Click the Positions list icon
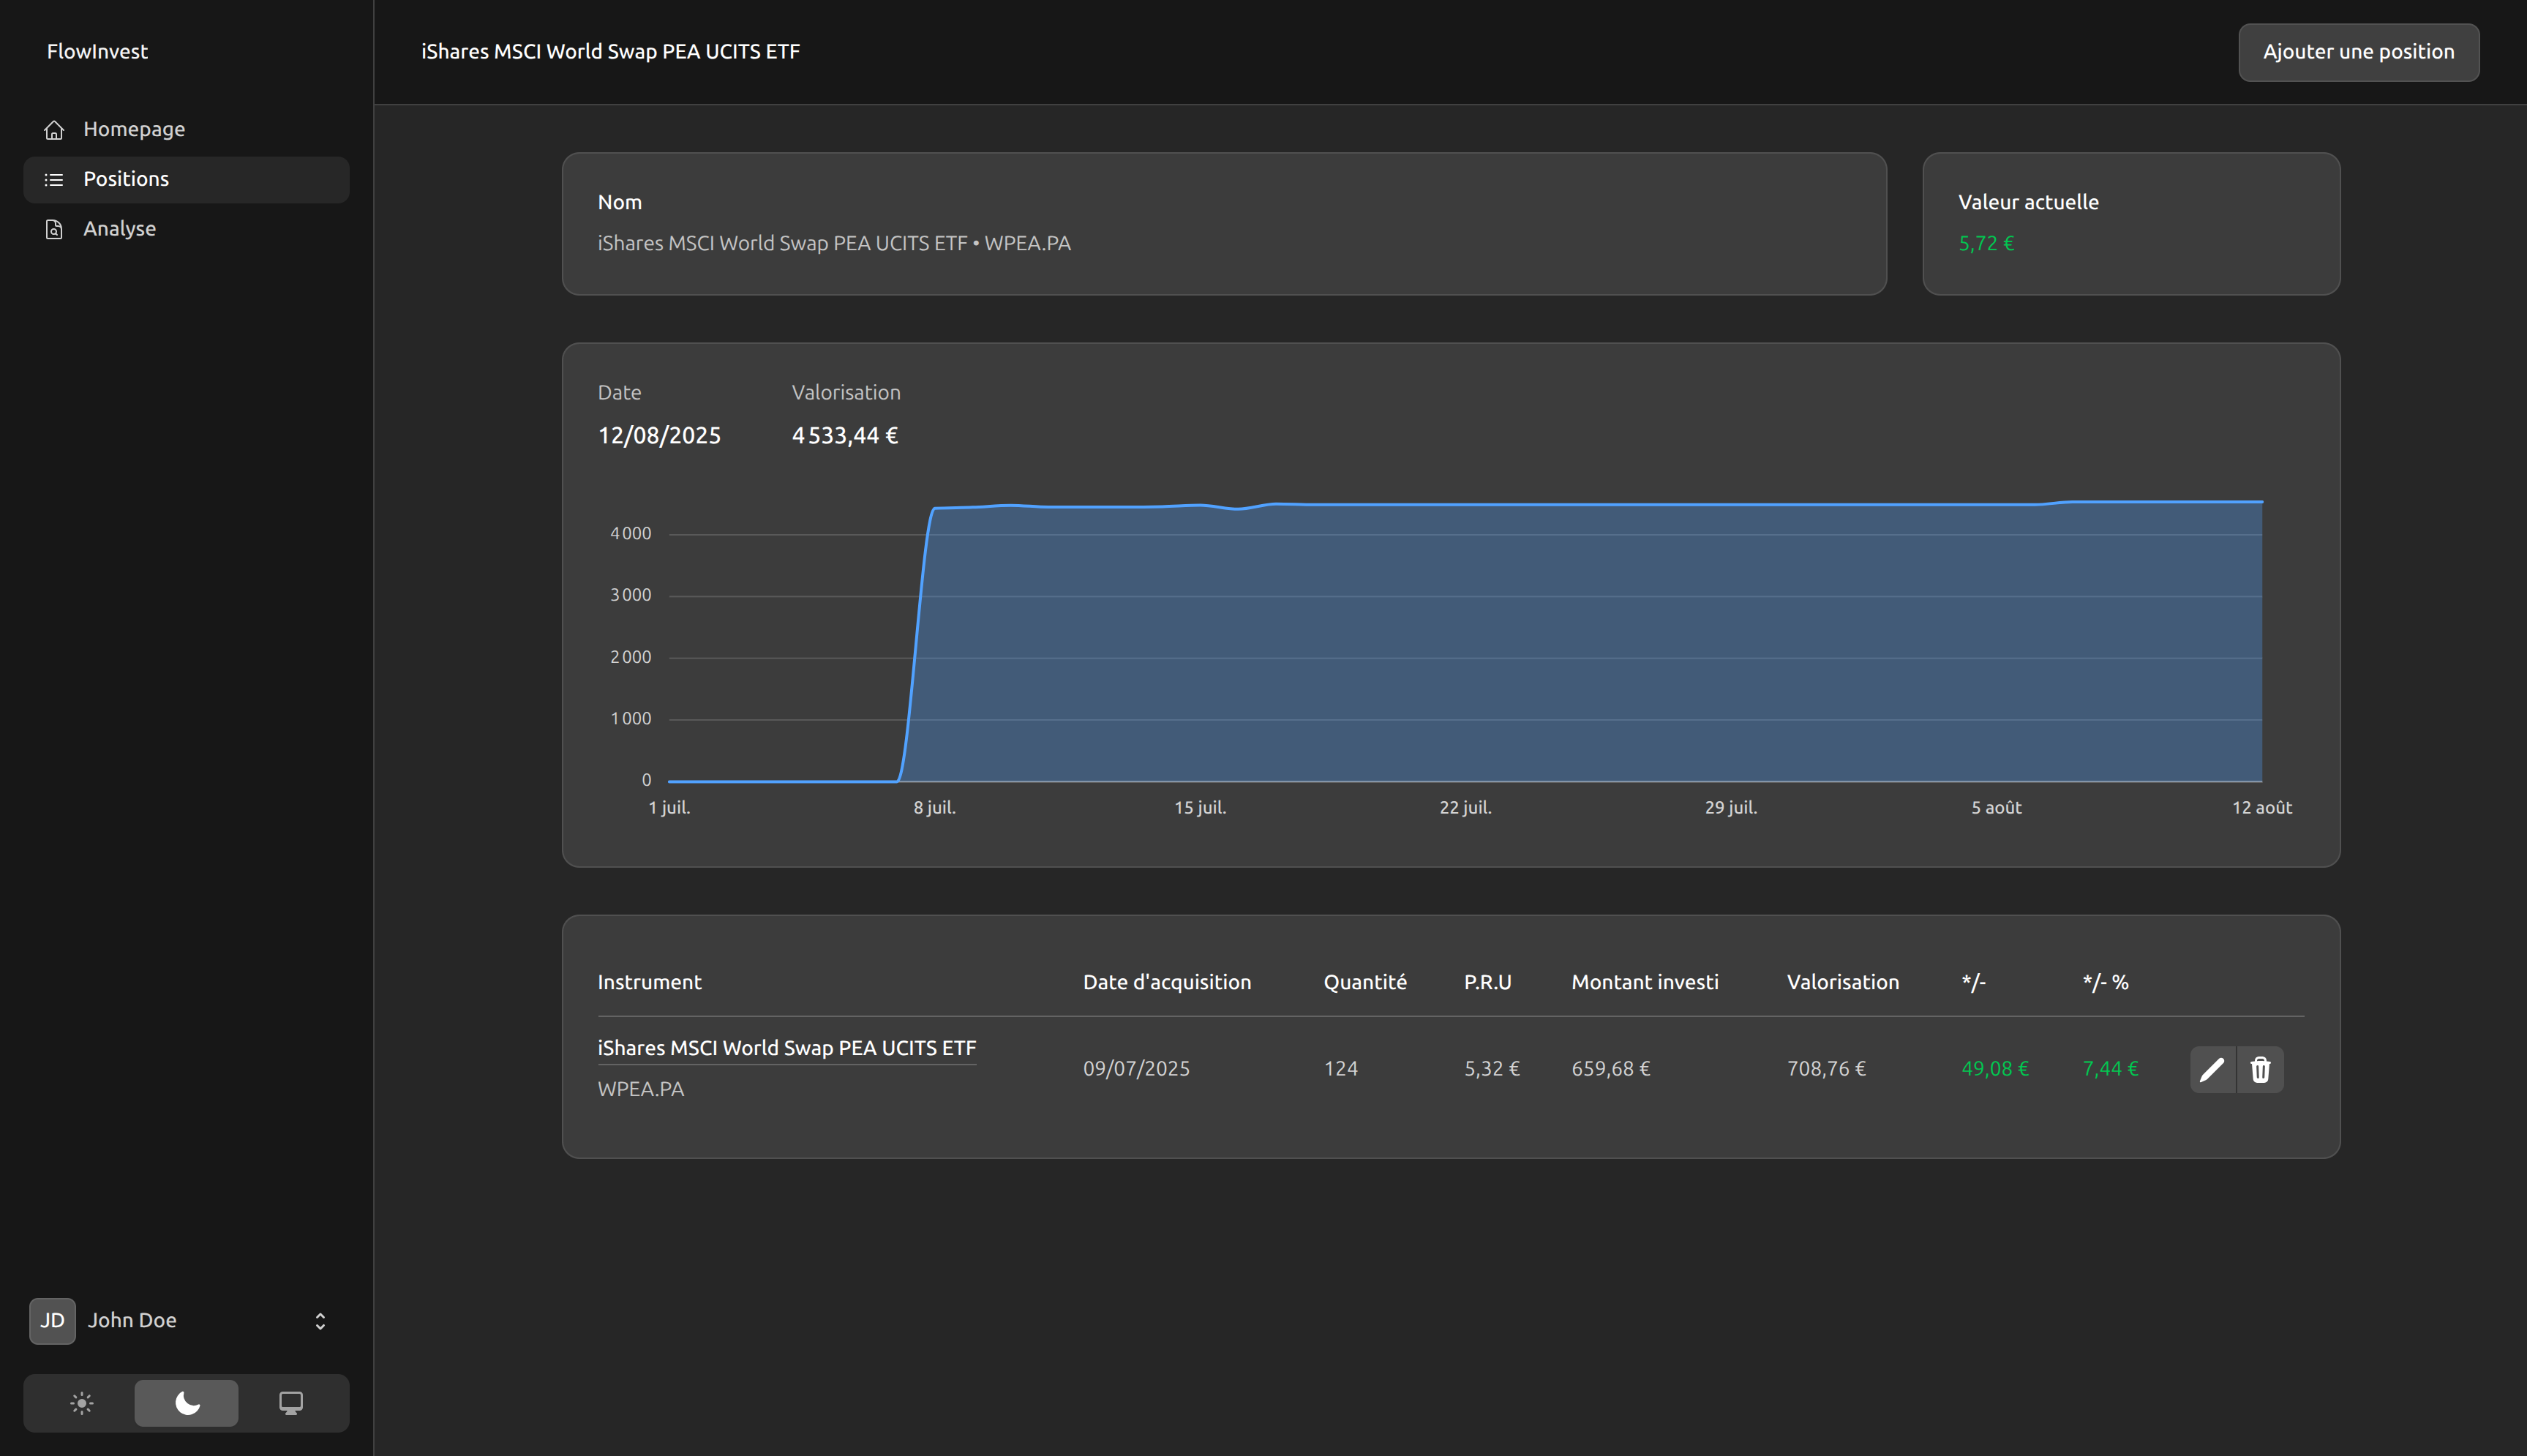This screenshot has height=1456, width=2527. tap(54, 180)
